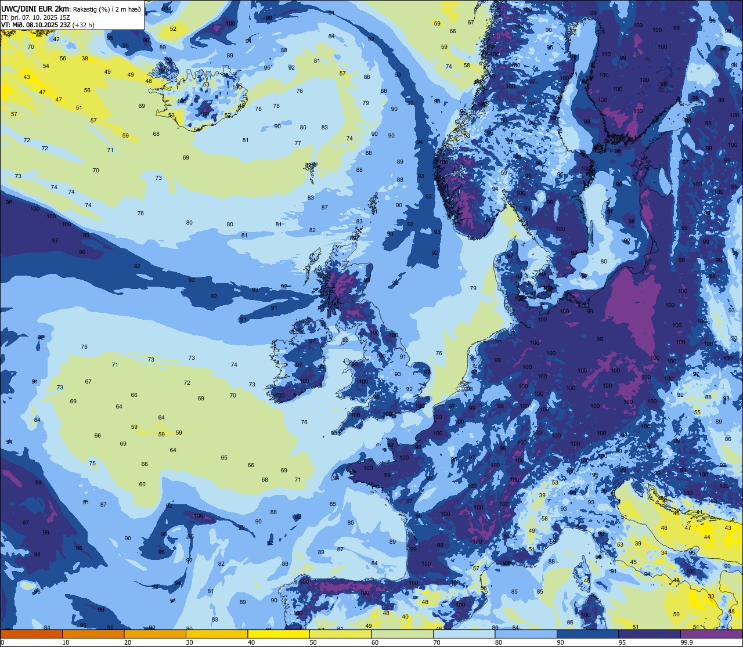Click the legend tick label '70'
Image resolution: width=743 pixels, height=647 pixels.
[437, 642]
